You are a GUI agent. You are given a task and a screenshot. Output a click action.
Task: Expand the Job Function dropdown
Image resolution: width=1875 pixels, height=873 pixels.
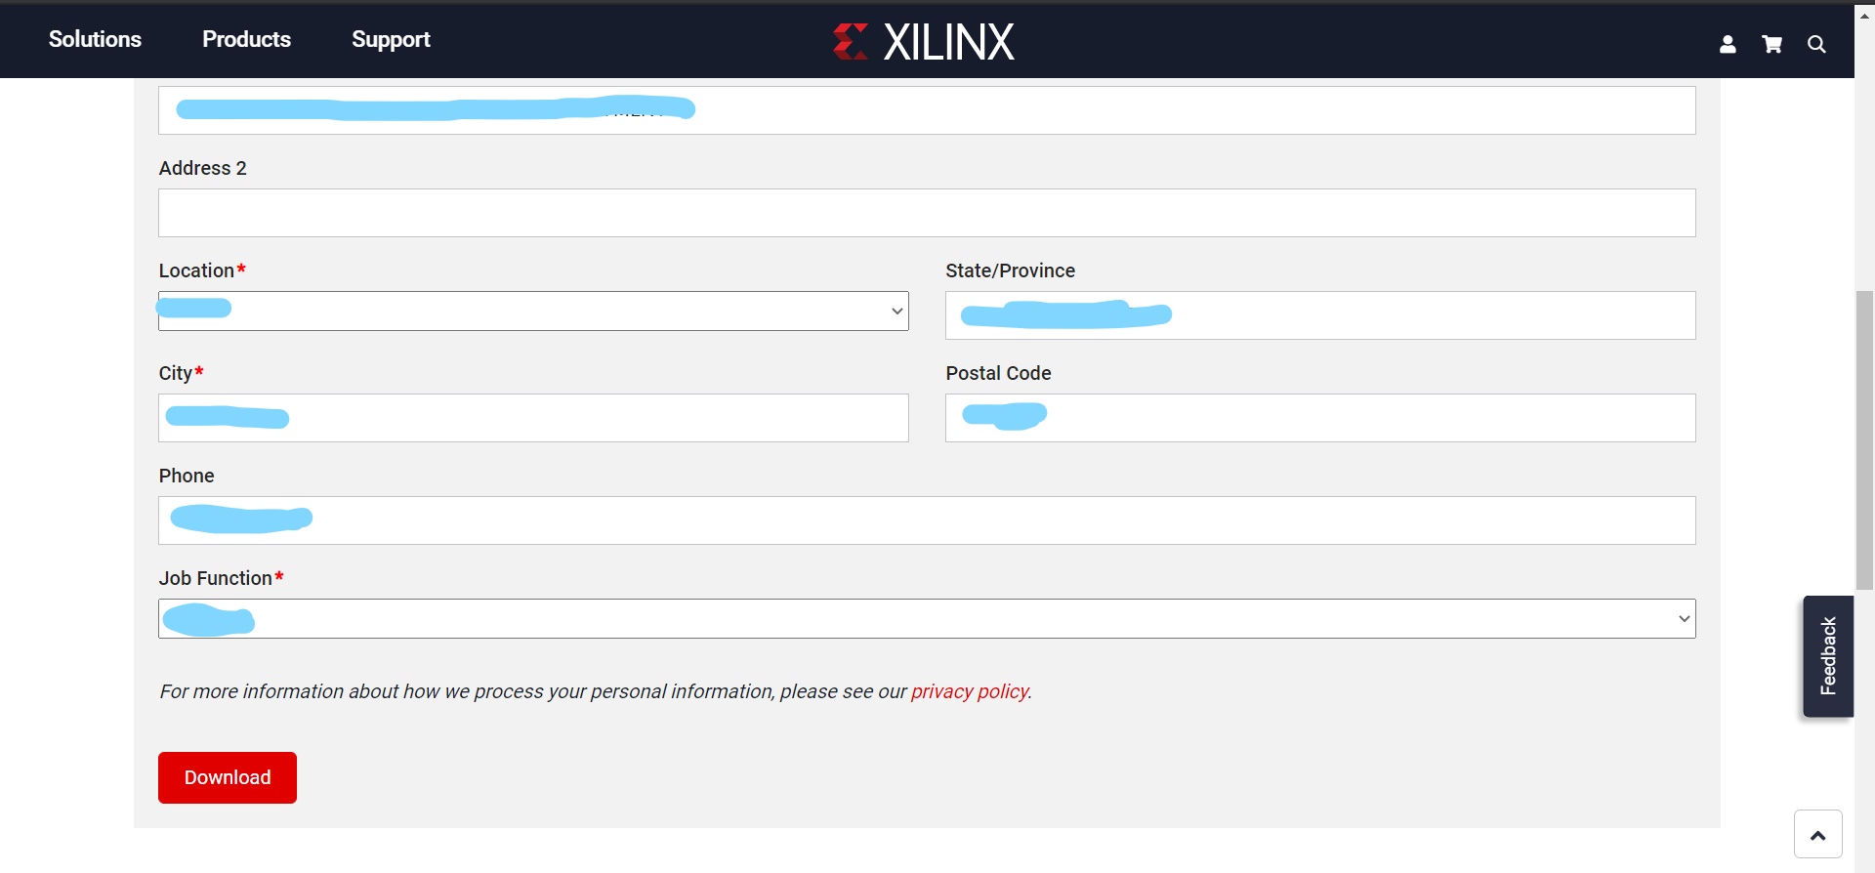927,618
